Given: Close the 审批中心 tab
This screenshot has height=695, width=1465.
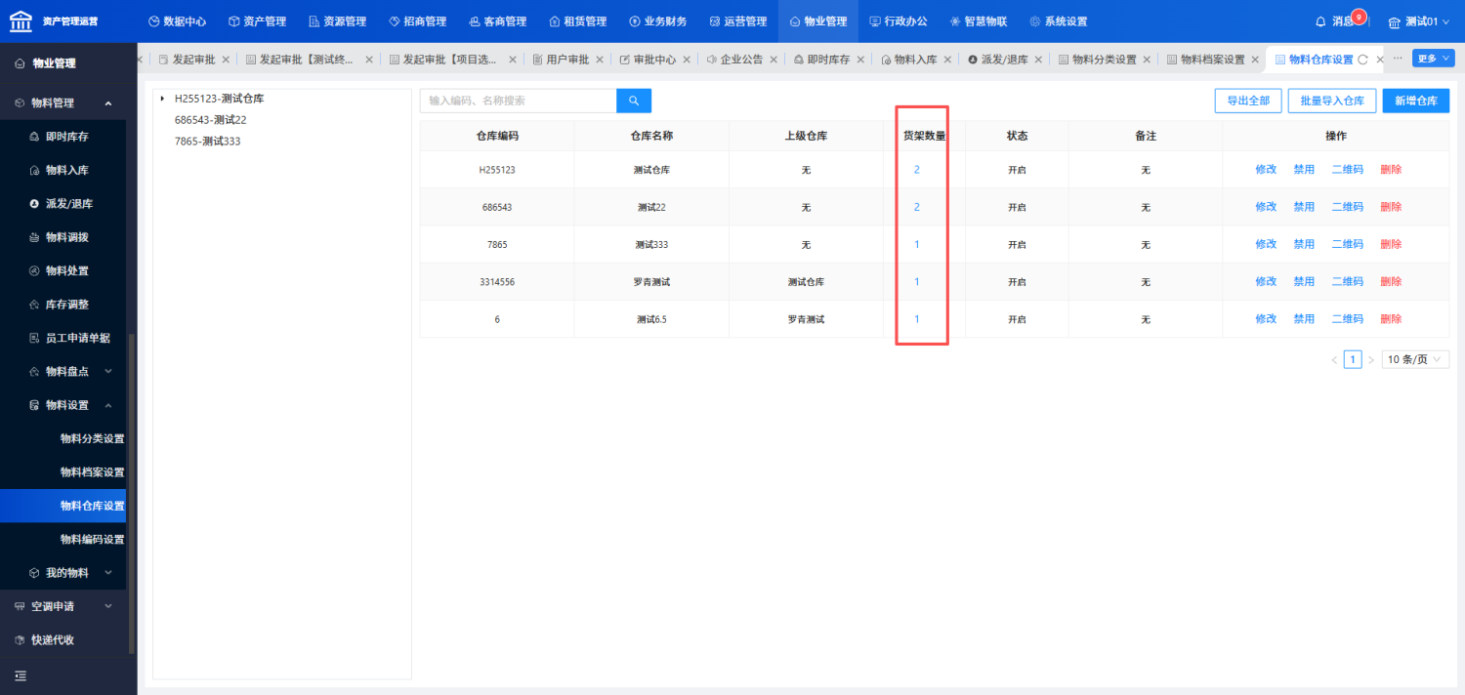Looking at the screenshot, I should point(687,60).
